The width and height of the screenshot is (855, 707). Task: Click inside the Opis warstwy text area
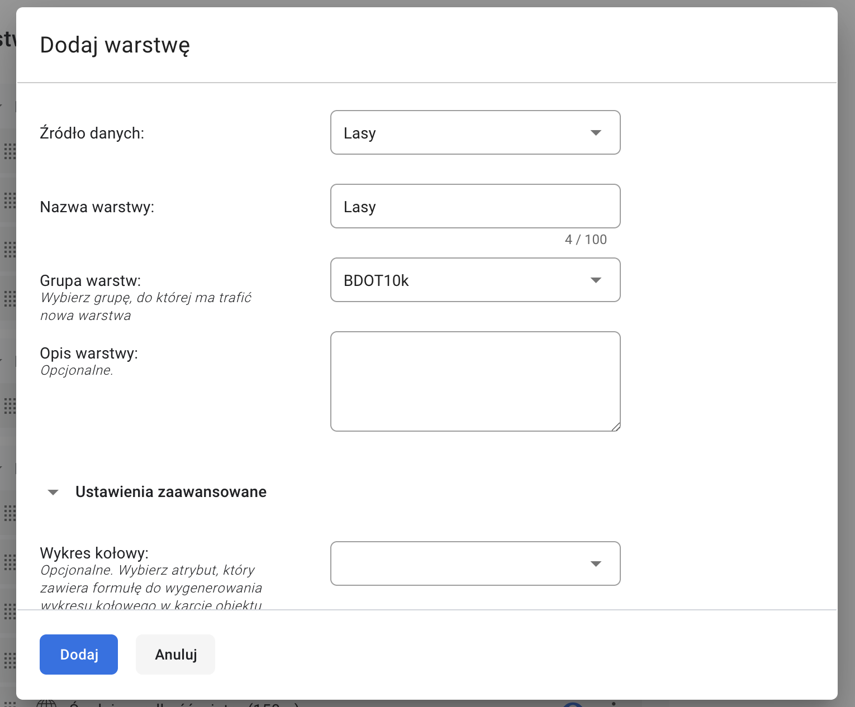click(475, 381)
